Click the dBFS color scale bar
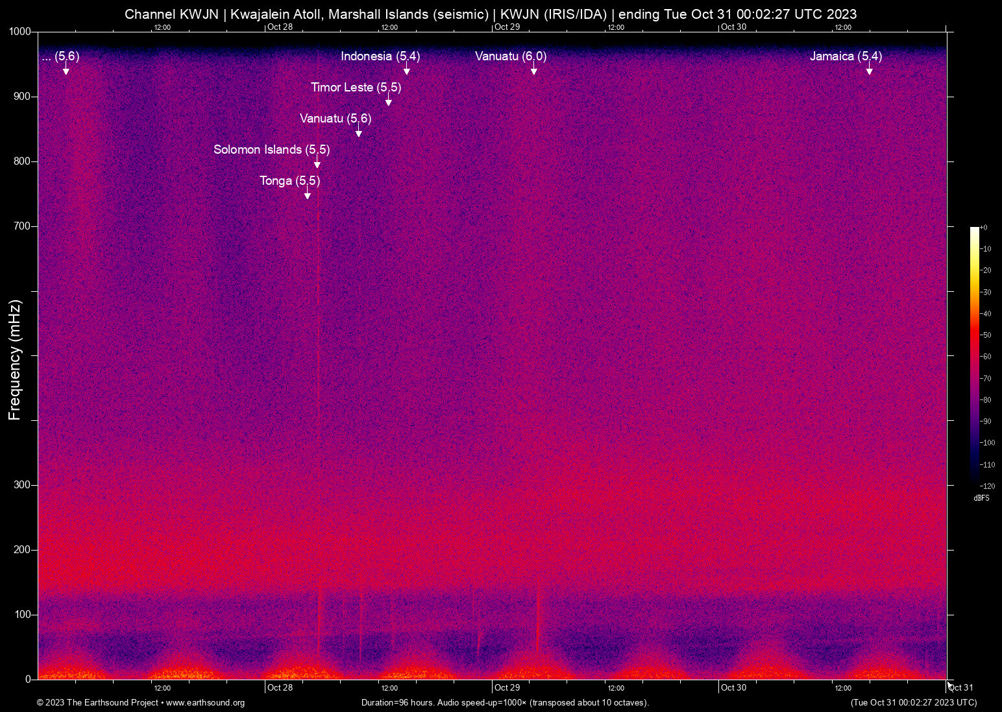The image size is (1002, 712). [974, 355]
